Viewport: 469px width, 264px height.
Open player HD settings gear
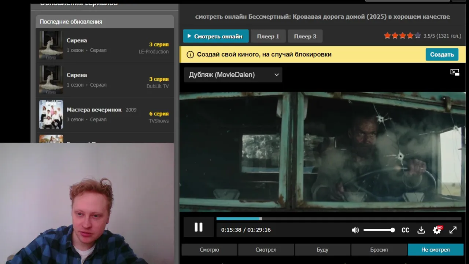point(437,230)
